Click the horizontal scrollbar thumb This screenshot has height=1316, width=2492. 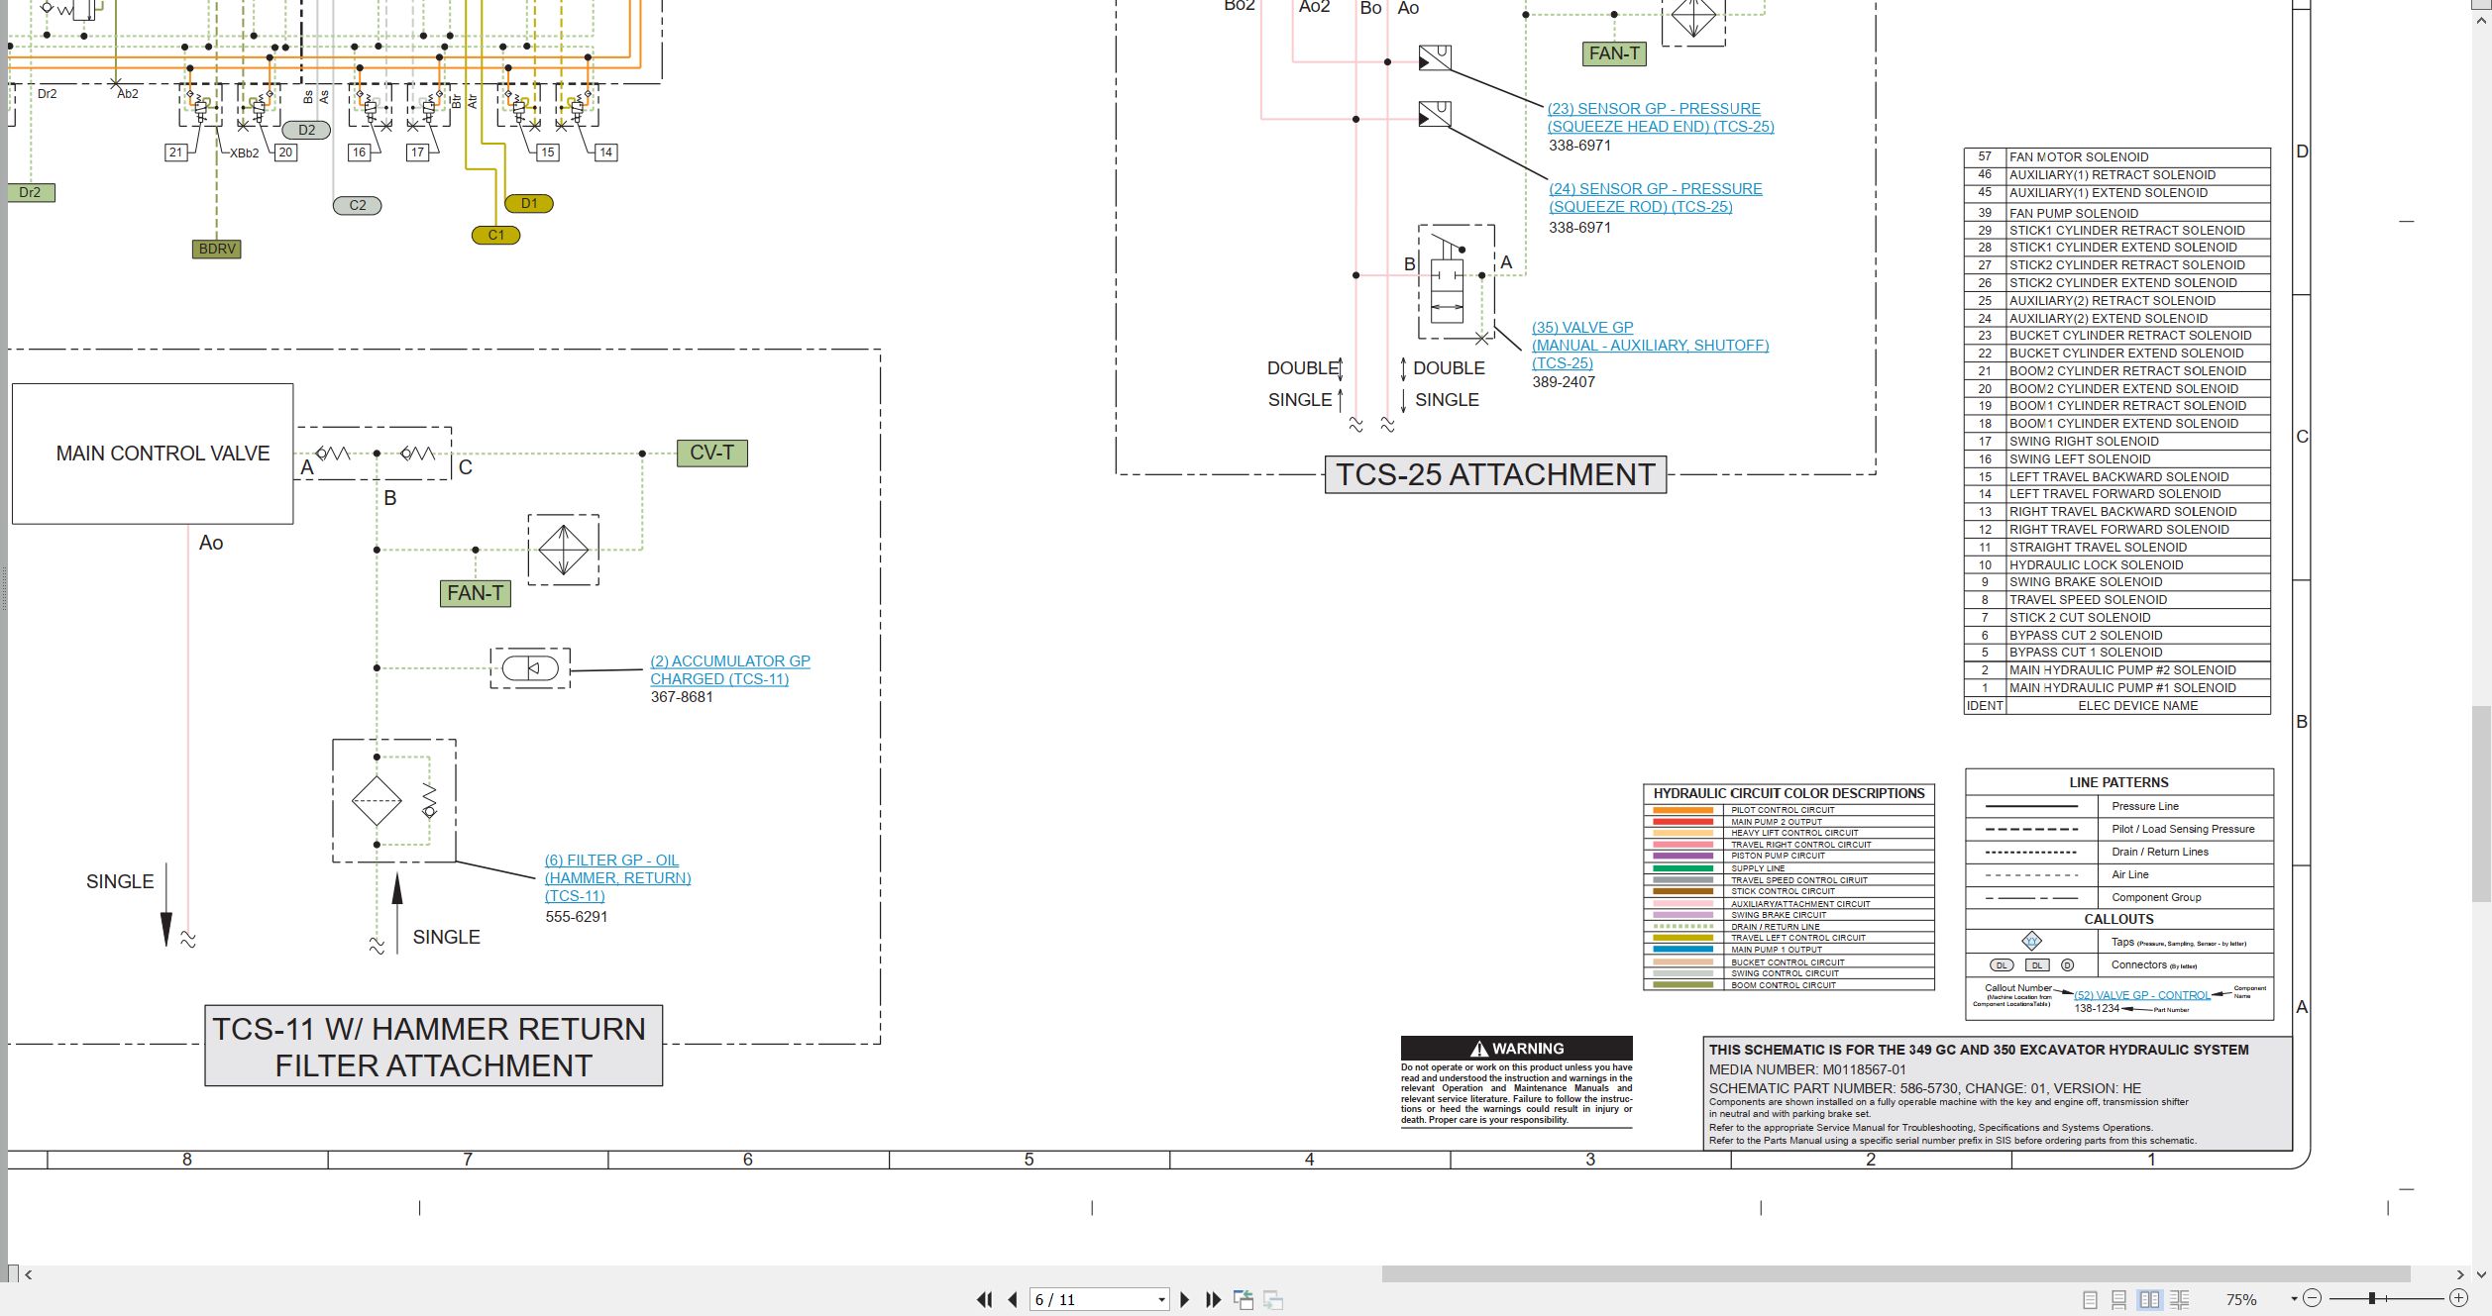coord(1896,1274)
